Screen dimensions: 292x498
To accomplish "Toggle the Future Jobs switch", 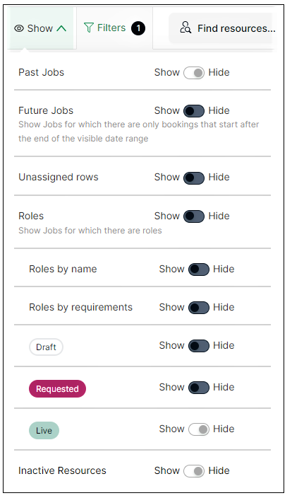I will [x=194, y=111].
